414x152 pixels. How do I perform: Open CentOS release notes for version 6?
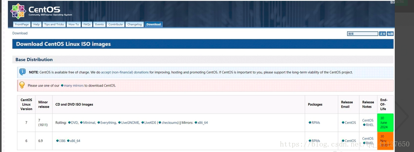[x=368, y=139]
